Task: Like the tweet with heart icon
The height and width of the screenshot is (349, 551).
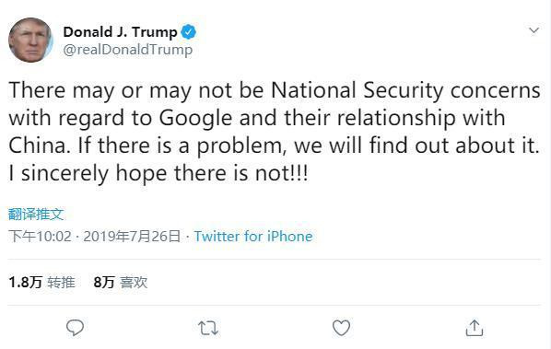Action: click(x=341, y=328)
